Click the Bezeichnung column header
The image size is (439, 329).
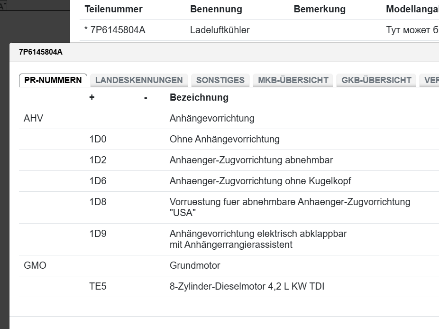(199, 98)
